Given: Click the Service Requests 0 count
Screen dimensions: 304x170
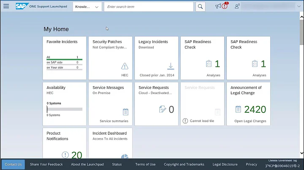Looking at the screenshot, I should pyautogui.click(x=171, y=109).
